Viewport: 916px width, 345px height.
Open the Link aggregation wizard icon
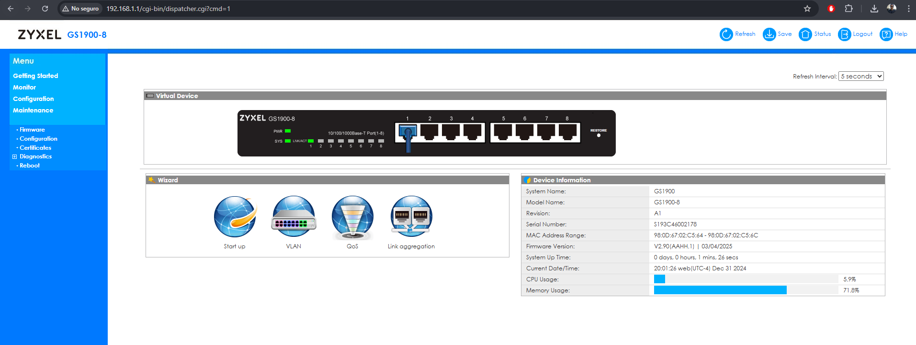(x=411, y=217)
